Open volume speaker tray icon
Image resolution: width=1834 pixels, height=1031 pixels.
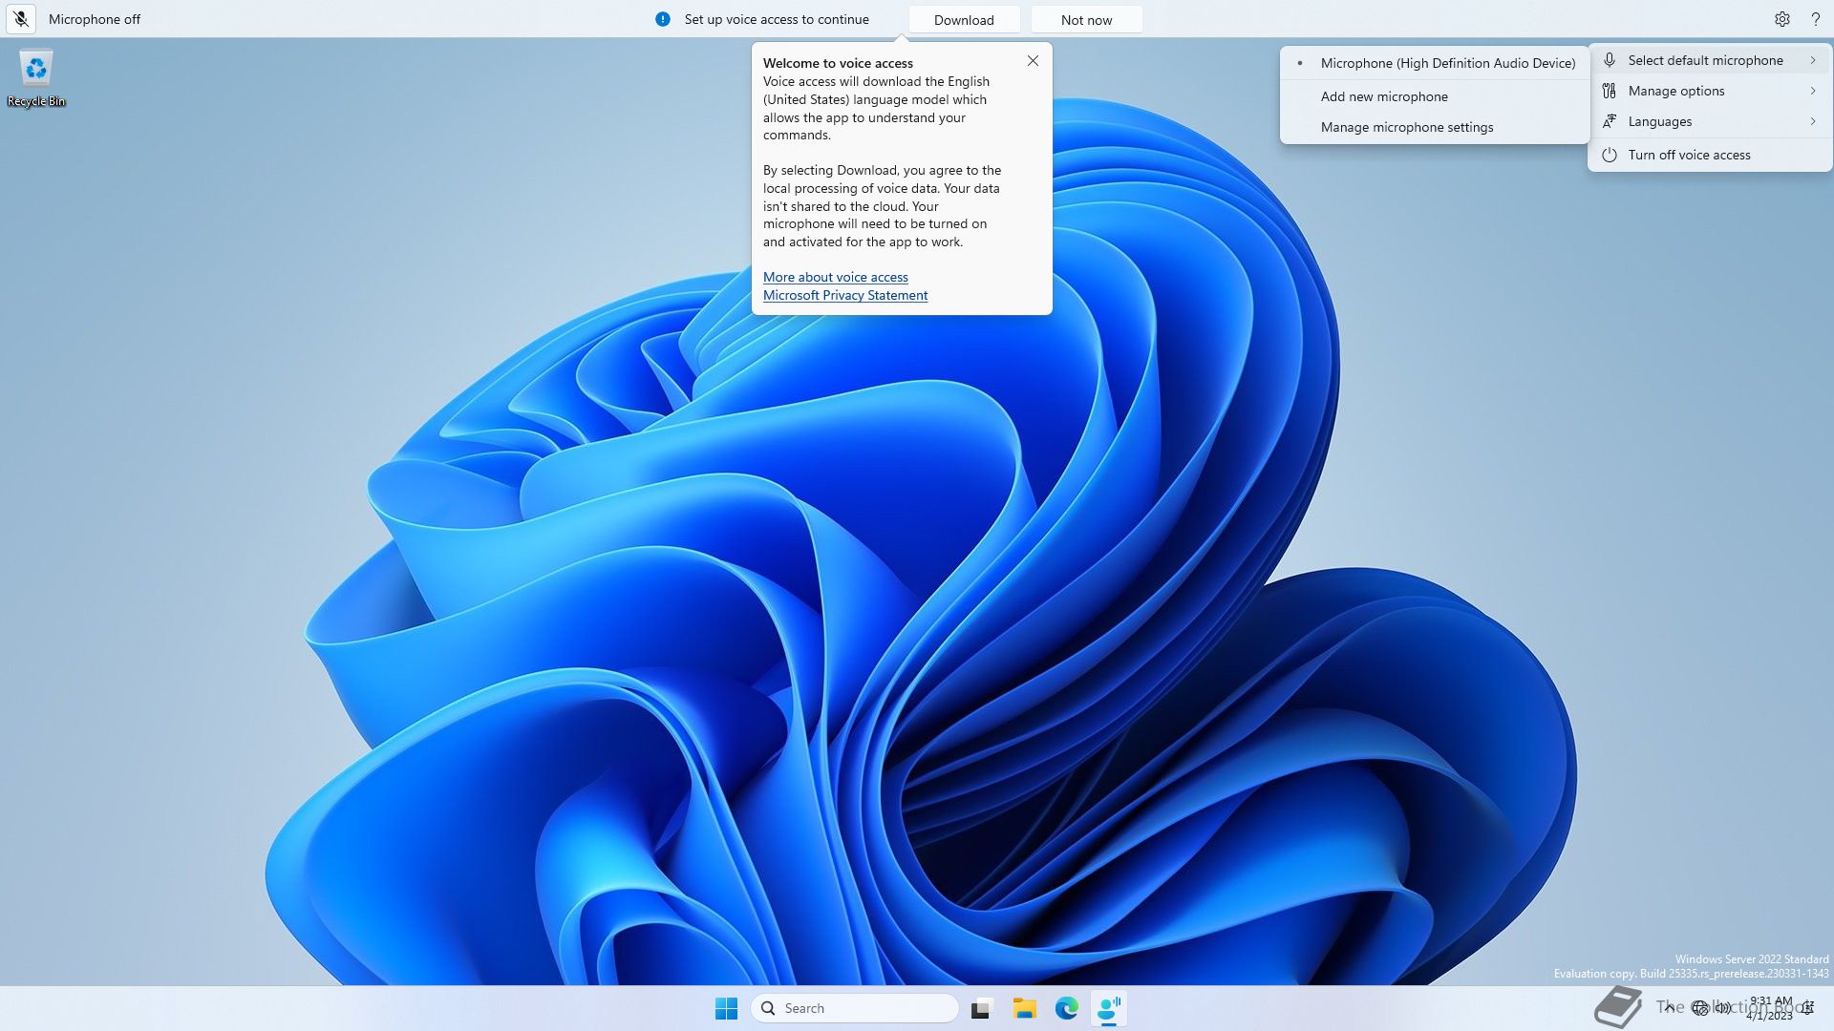click(x=1722, y=1007)
